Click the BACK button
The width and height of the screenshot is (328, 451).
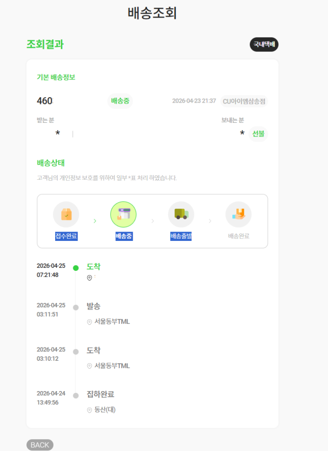[x=40, y=445]
